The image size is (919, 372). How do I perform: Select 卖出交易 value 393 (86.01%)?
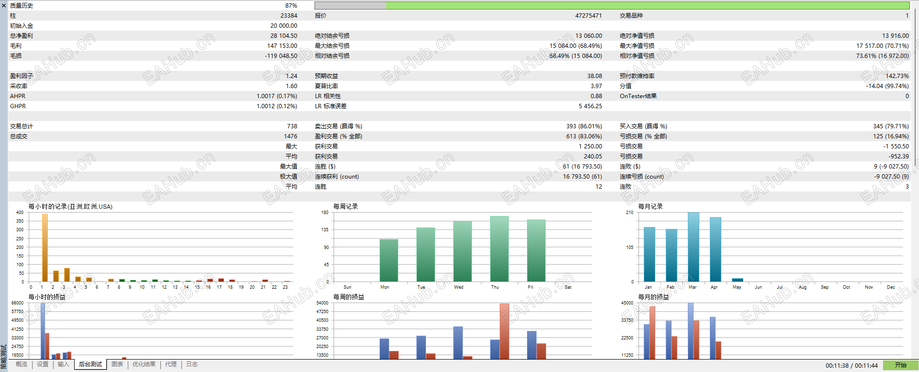(584, 126)
